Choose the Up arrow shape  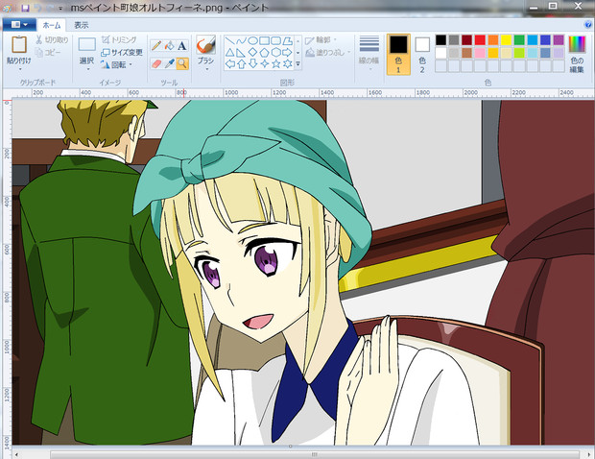coord(241,63)
